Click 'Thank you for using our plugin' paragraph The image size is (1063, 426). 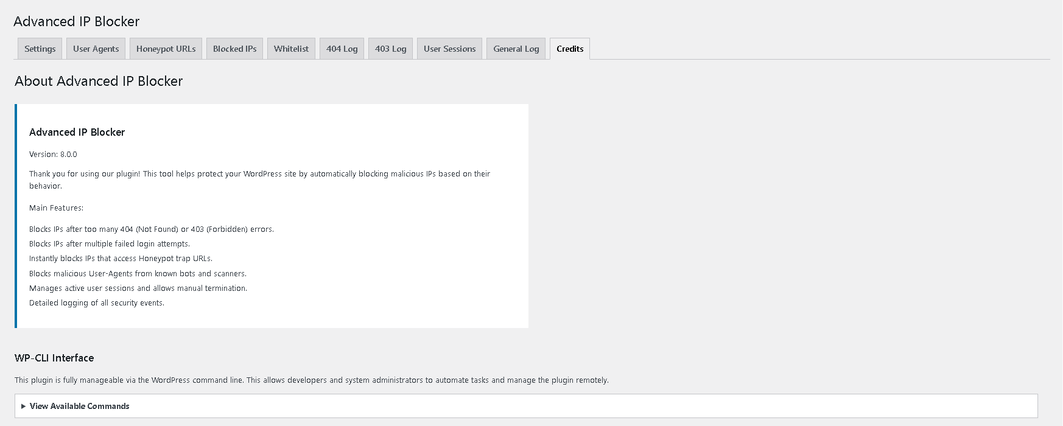tap(260, 180)
